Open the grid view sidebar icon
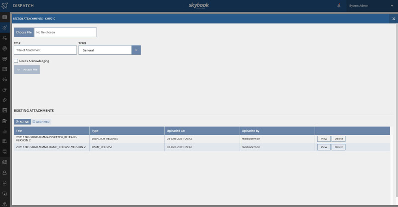 [5, 17]
